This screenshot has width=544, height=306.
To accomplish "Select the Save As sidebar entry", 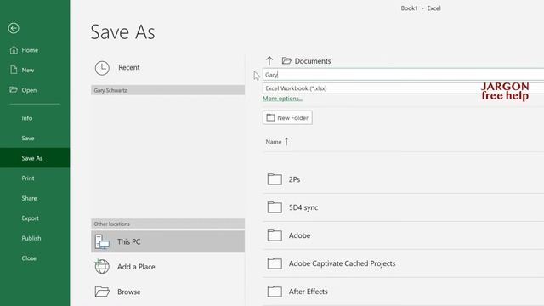I will 35,158.
